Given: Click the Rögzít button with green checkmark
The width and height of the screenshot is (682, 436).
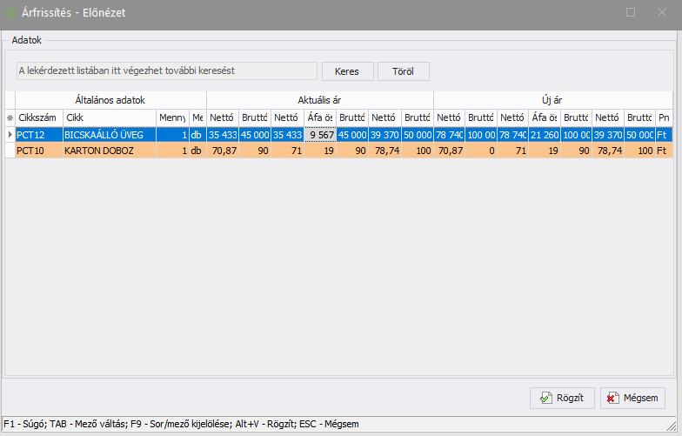Looking at the screenshot, I should click(562, 398).
